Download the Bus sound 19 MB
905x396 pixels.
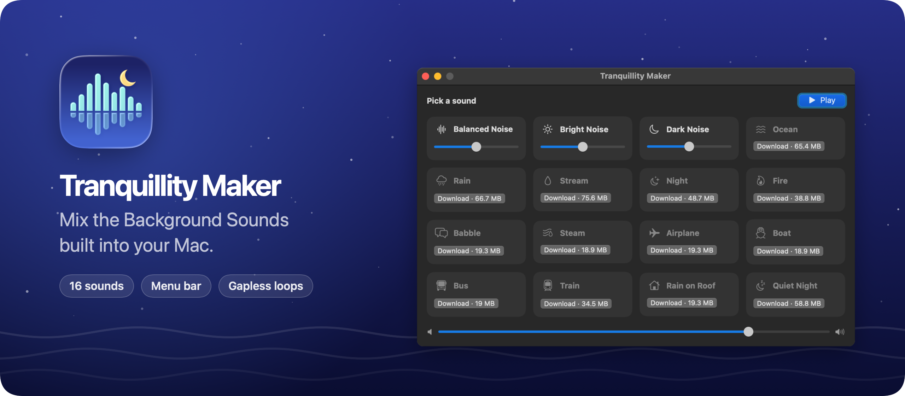tap(466, 303)
